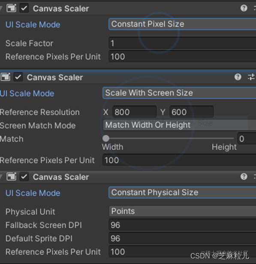The height and width of the screenshot is (264, 256).
Task: Open the presets icon on the middle Canvas Scaler
Action: [251, 77]
